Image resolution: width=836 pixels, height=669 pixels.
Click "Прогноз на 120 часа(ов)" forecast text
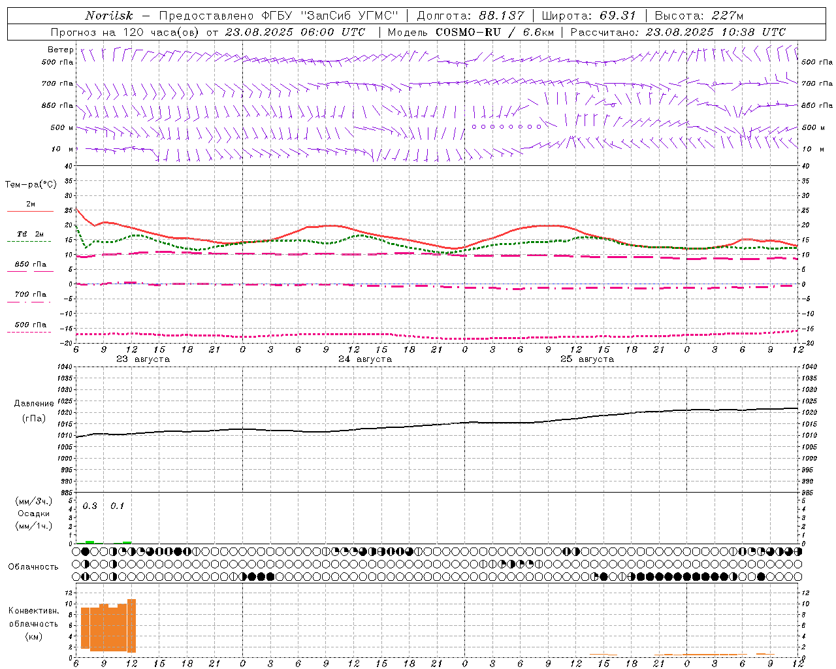click(x=125, y=32)
